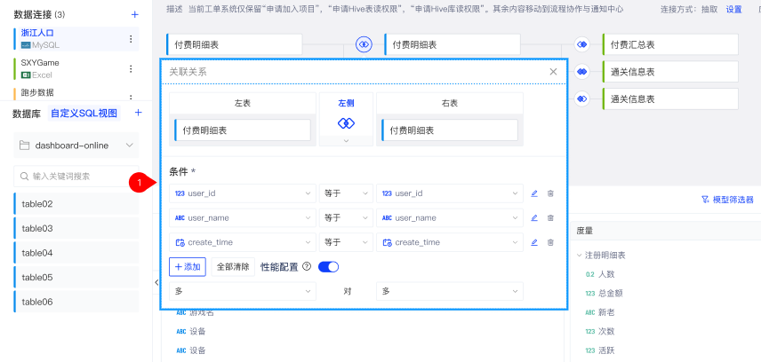Image resolution: width=761 pixels, height=362 pixels.
Task: Open the left user_id field dropdown
Action: [242, 193]
